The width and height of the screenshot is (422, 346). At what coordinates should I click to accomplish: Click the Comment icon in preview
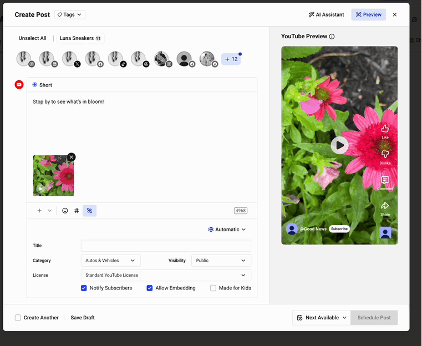point(385,180)
